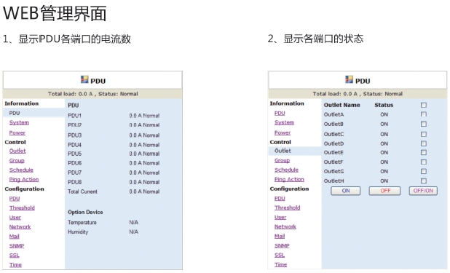Viewport: 450px width, 273px height.
Task: Open Time link in right panel
Action: 280,264
